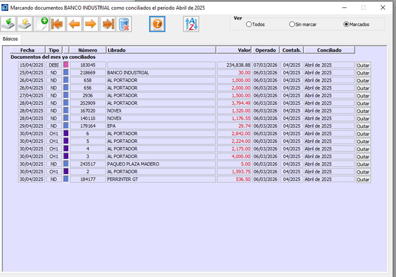Sort by the Valor column header
The height and width of the screenshot is (277, 396).
[234, 50]
